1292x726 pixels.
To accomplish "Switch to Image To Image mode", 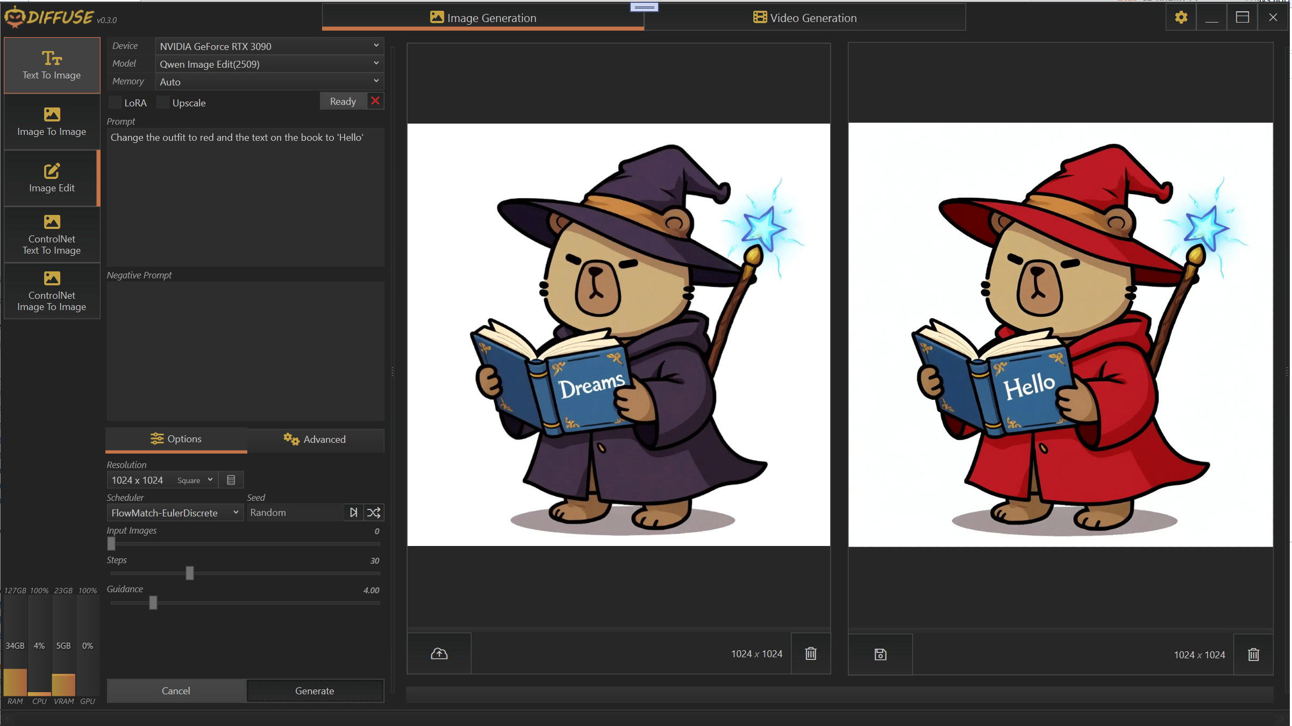I will pos(52,121).
